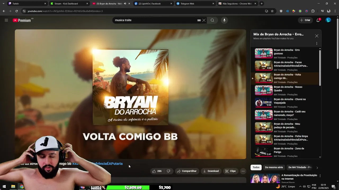View site information icon in address bar
Screen dimensions: 339x190
point(24,11)
